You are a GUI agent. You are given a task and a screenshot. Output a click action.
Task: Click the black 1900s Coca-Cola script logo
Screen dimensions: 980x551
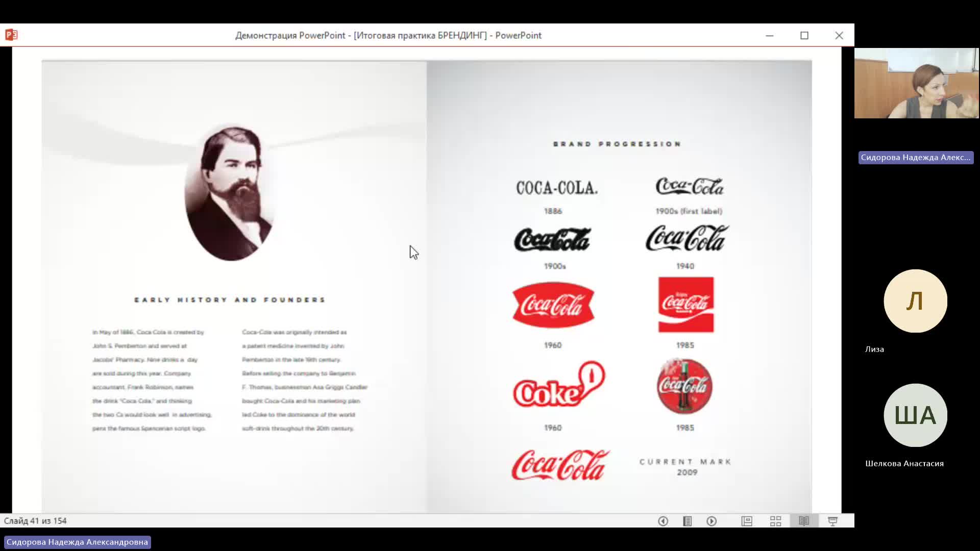pyautogui.click(x=553, y=240)
